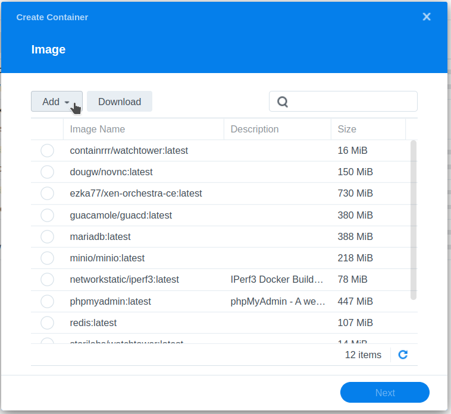Screen dimensions: 451x414
Task: Click the 150 MiB size value
Action: [355, 172]
